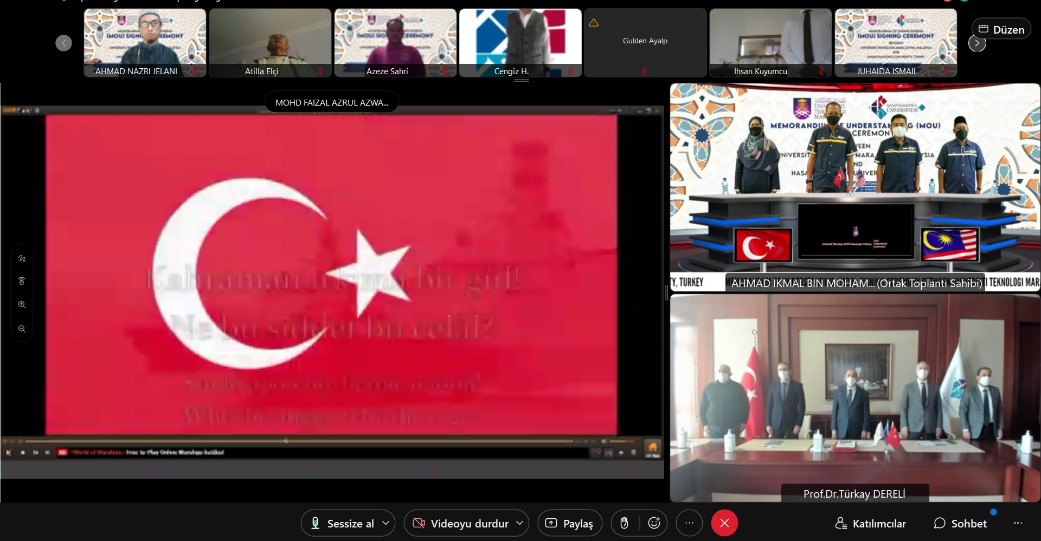Toggle the Katılımcılar participants panel

pyautogui.click(x=870, y=523)
